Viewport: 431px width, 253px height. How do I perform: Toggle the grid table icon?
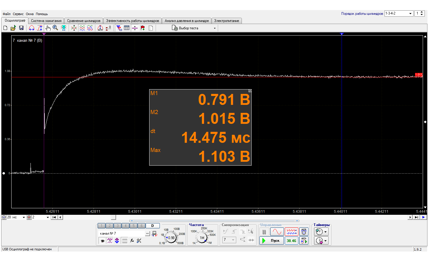click(x=127, y=28)
